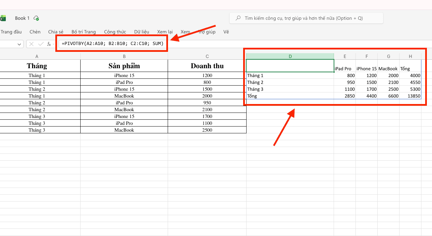Click the Tháng header cell

[37, 66]
